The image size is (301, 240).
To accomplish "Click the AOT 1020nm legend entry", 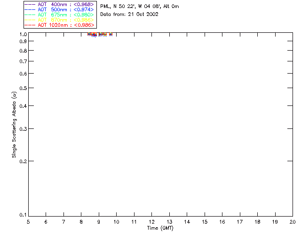I will 59,25.
